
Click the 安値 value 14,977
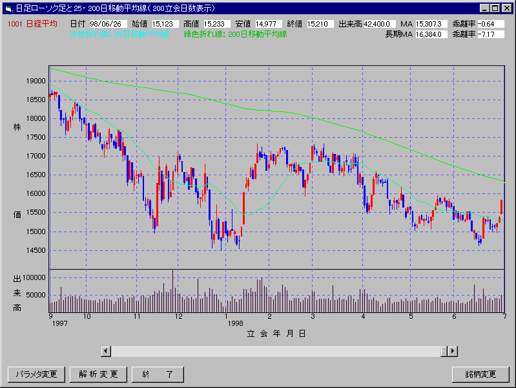pos(269,24)
